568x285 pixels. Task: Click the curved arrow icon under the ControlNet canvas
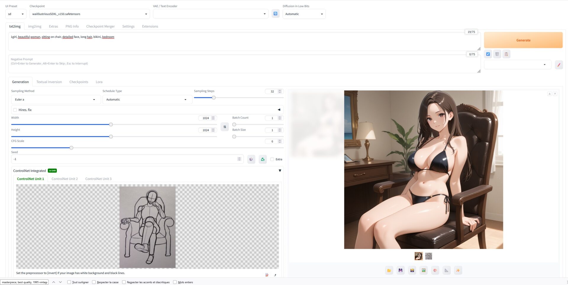[x=275, y=275]
